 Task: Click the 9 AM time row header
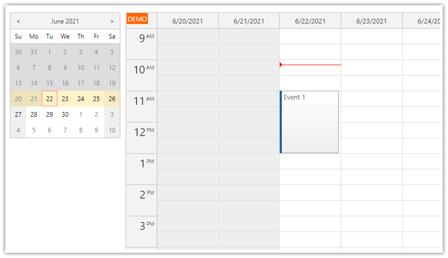141,44
